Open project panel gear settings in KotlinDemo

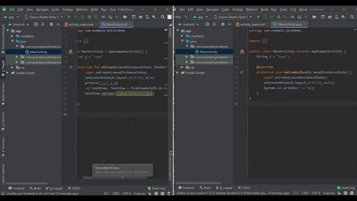click(x=51, y=25)
